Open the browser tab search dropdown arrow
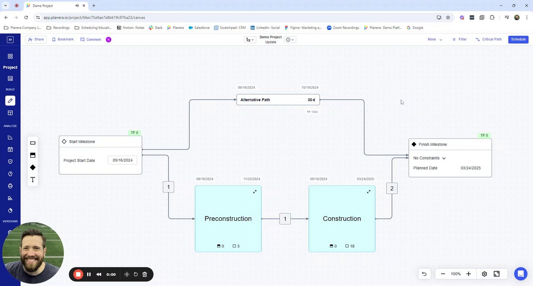The width and height of the screenshot is (533, 286). pos(6,6)
